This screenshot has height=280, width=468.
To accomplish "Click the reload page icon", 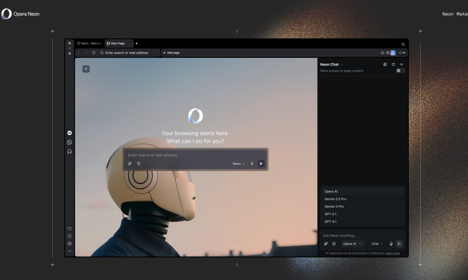I will (x=94, y=53).
